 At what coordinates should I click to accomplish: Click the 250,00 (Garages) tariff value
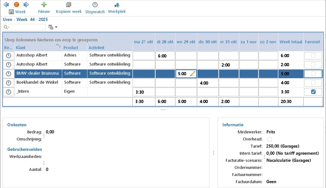tap(283, 146)
